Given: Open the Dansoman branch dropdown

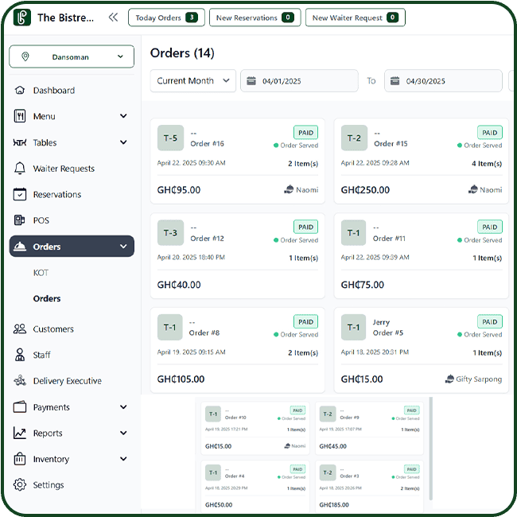Looking at the screenshot, I should tap(72, 57).
